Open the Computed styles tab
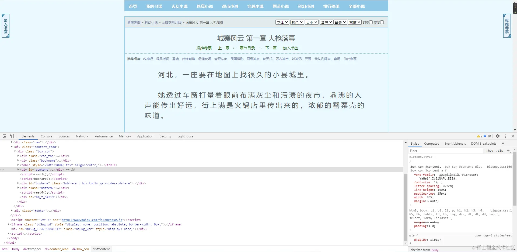The image size is (517, 252). (x=431, y=143)
